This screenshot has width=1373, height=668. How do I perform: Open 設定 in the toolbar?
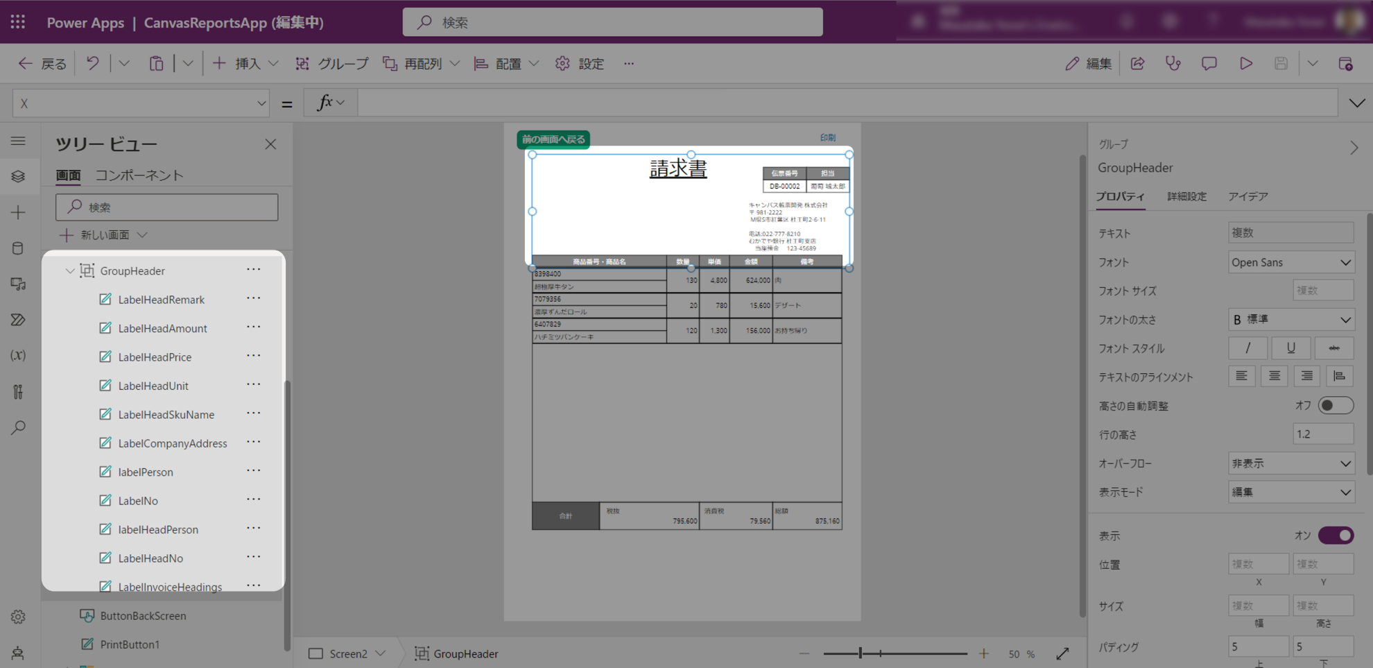580,64
